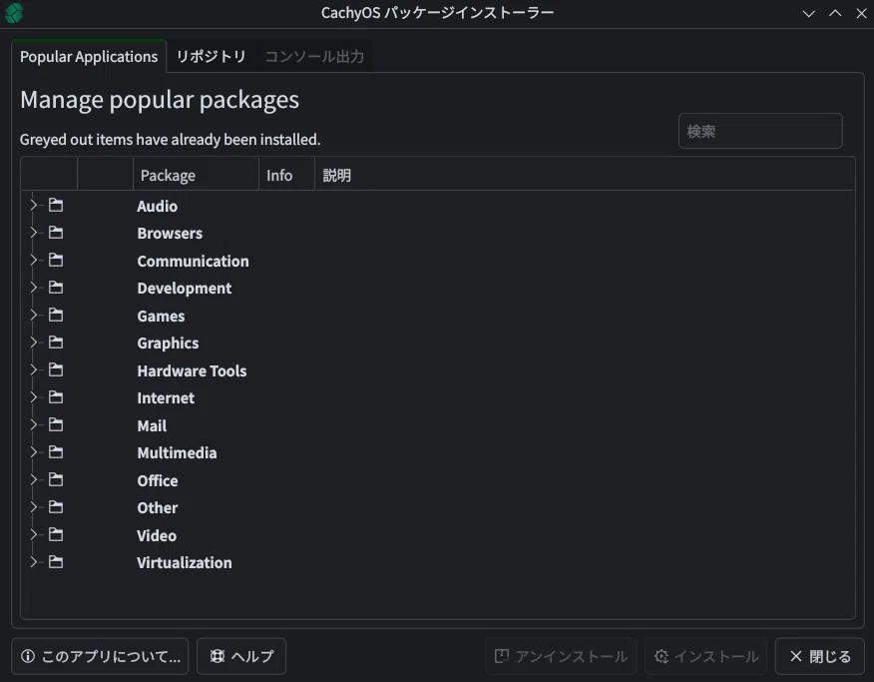
Task: Click the Virtualization category folder icon
Action: (x=55, y=561)
